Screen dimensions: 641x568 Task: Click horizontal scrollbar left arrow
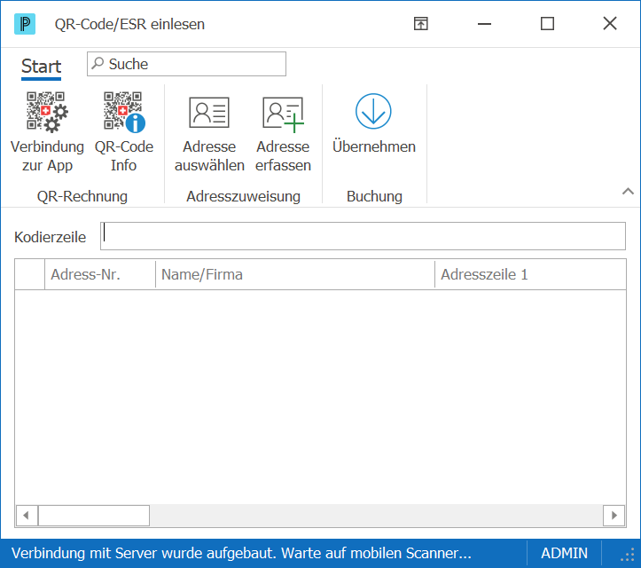pyautogui.click(x=27, y=516)
